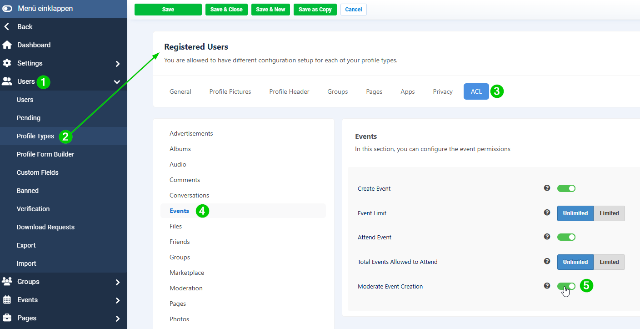640x329 pixels.
Task: Click the Events calendar icon in sidebar
Action: click(x=7, y=300)
